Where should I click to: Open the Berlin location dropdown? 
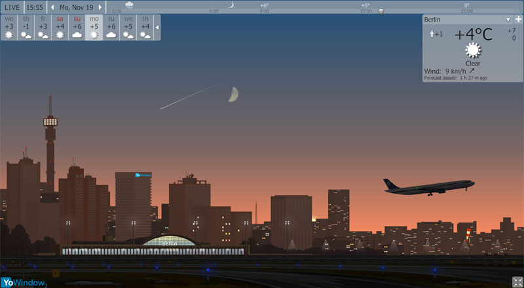tap(508, 20)
